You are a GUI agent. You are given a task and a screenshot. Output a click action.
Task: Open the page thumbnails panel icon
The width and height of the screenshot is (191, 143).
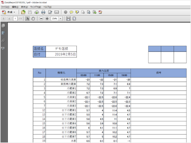(3, 26)
